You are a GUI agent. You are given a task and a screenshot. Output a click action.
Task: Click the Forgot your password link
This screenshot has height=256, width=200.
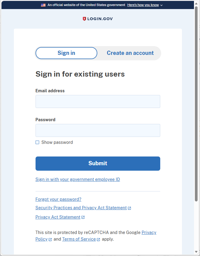58,199
